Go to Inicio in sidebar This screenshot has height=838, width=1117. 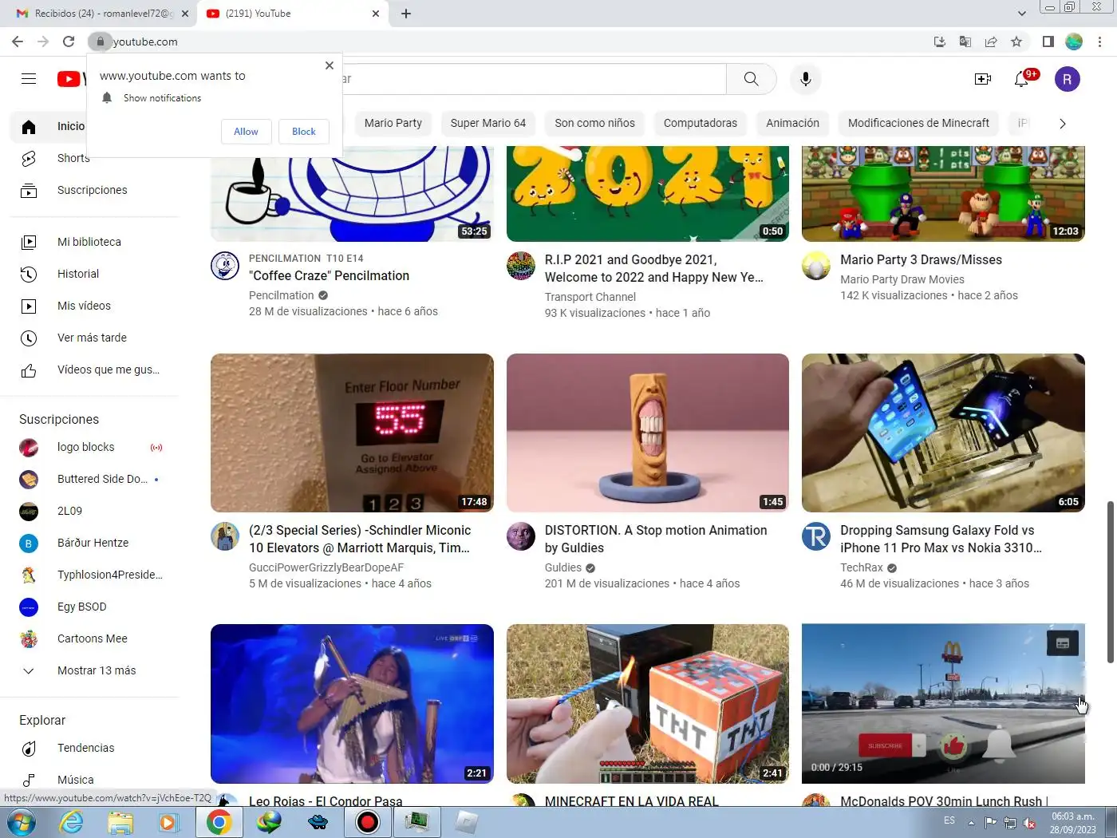[x=49, y=126]
